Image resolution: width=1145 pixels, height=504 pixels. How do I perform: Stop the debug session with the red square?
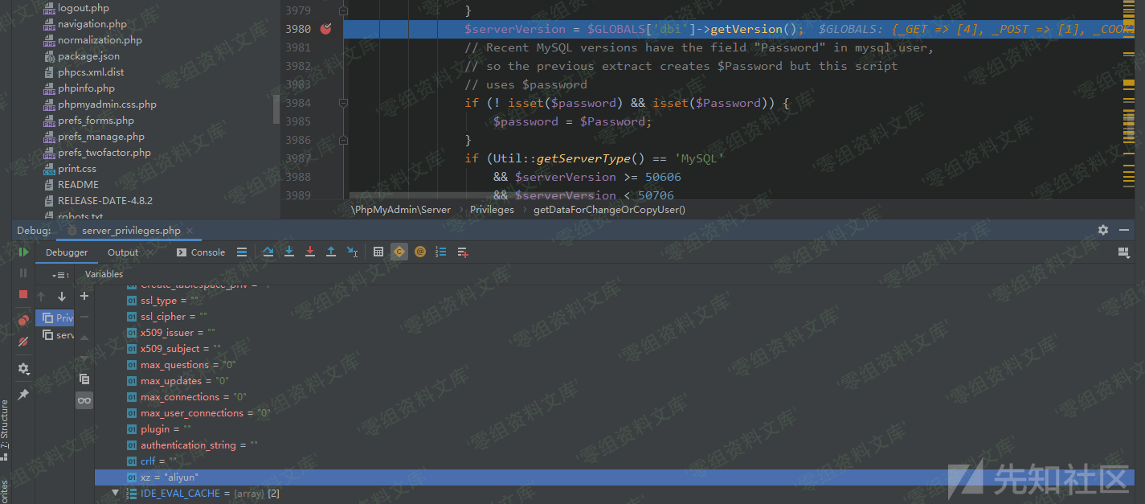click(23, 294)
